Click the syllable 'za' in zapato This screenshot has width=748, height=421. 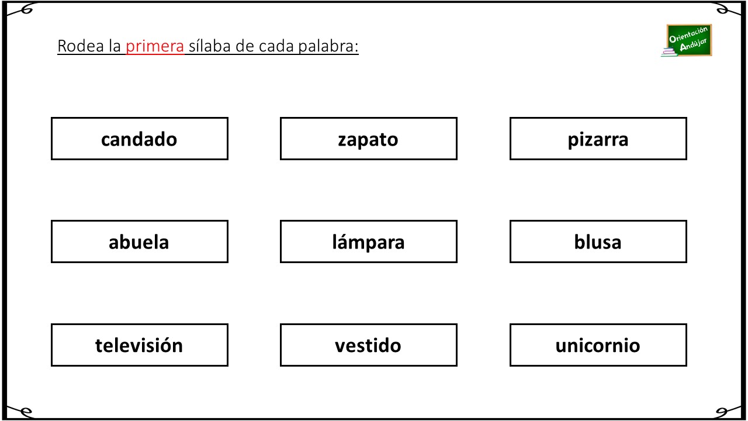tap(348, 140)
